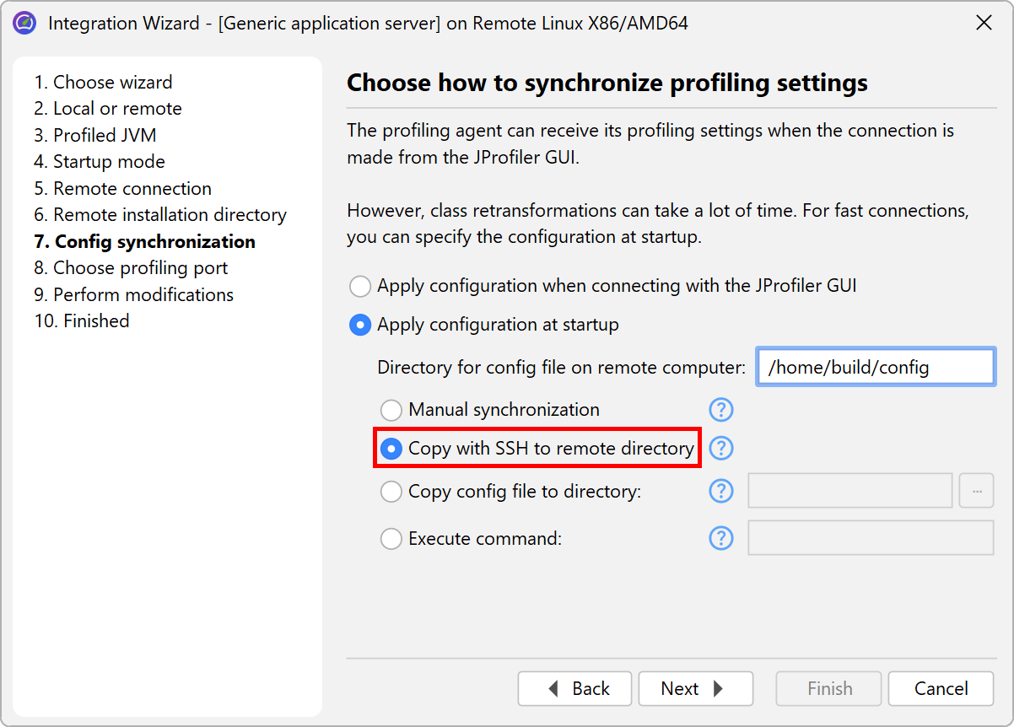1014x727 pixels.
Task: Open help icon beside Execute command
Action: (x=720, y=538)
